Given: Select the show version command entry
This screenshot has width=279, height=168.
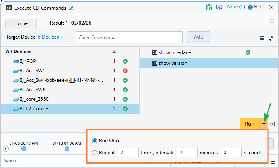Looking at the screenshot, I should click(x=173, y=63).
